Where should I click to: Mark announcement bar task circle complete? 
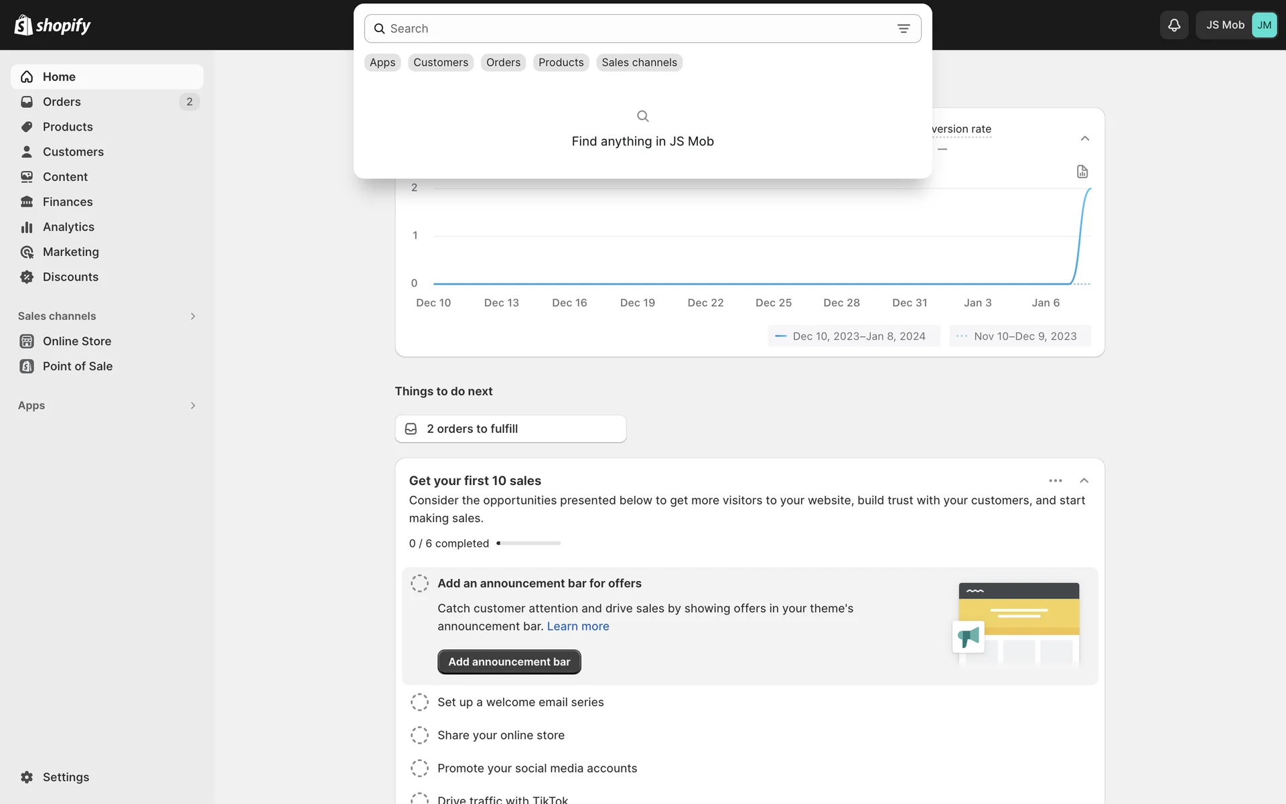pos(419,584)
